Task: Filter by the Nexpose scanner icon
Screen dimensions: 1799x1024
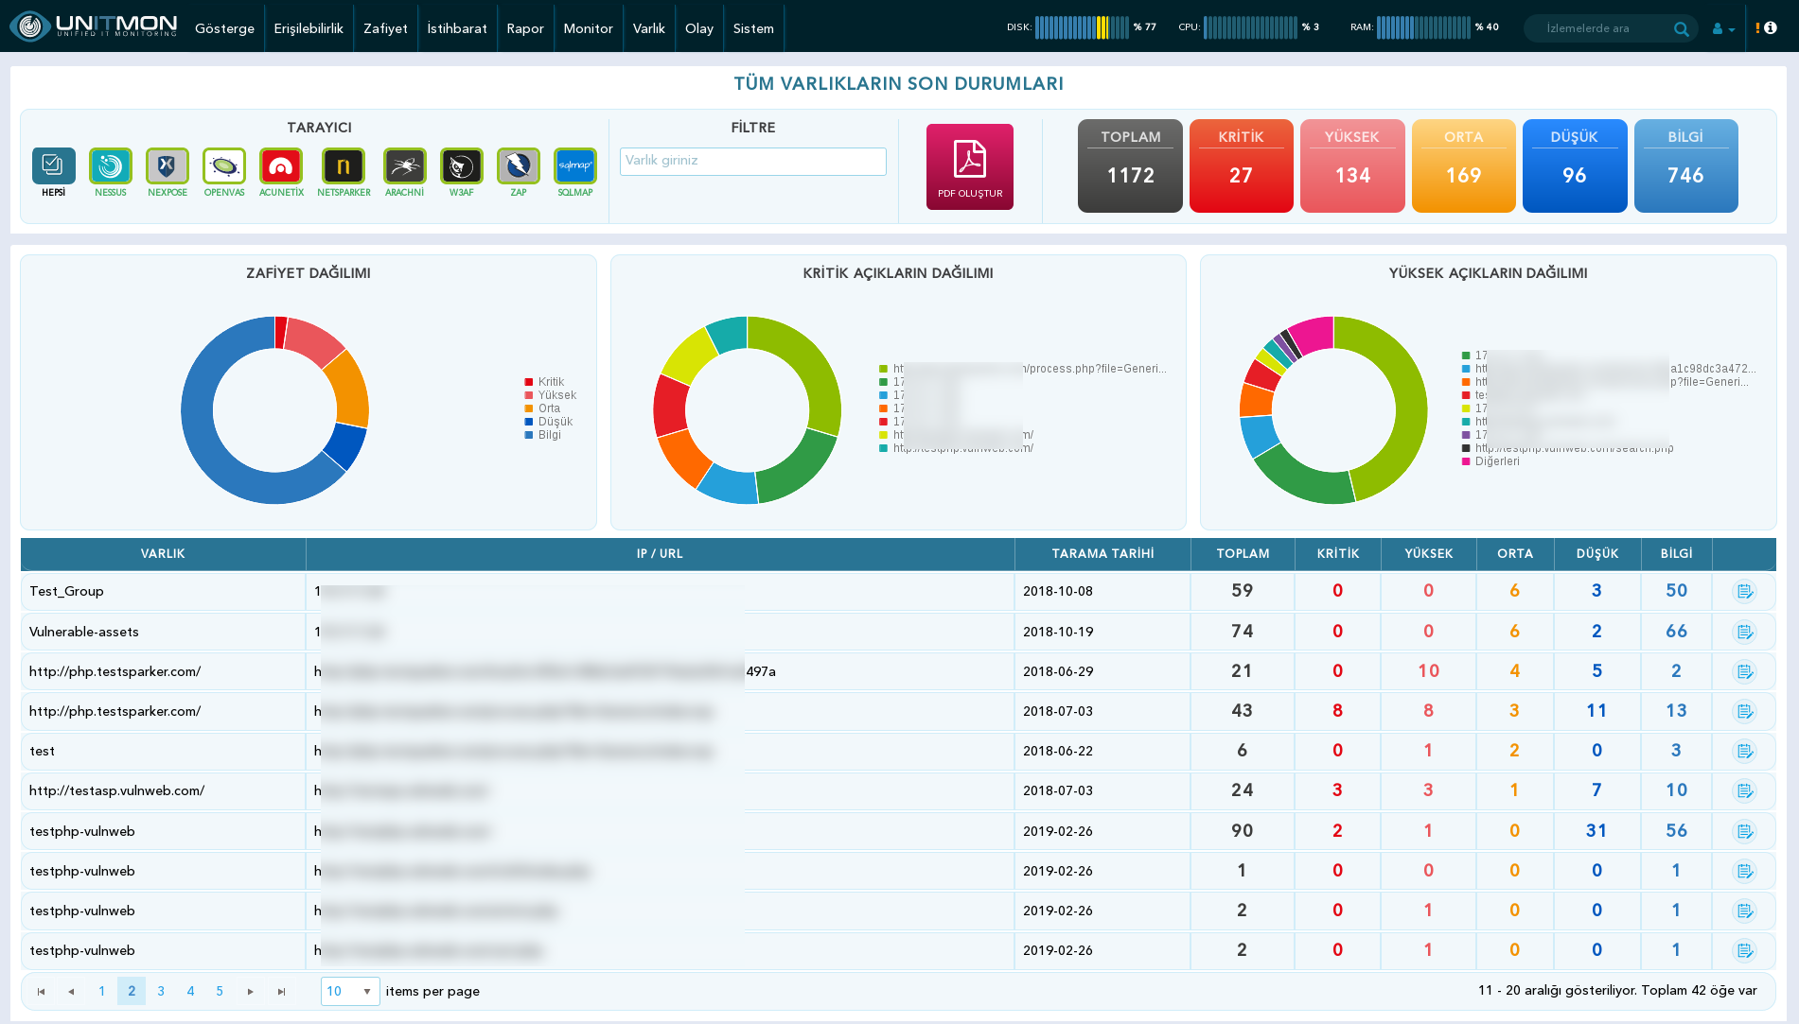Action: pos(168,166)
